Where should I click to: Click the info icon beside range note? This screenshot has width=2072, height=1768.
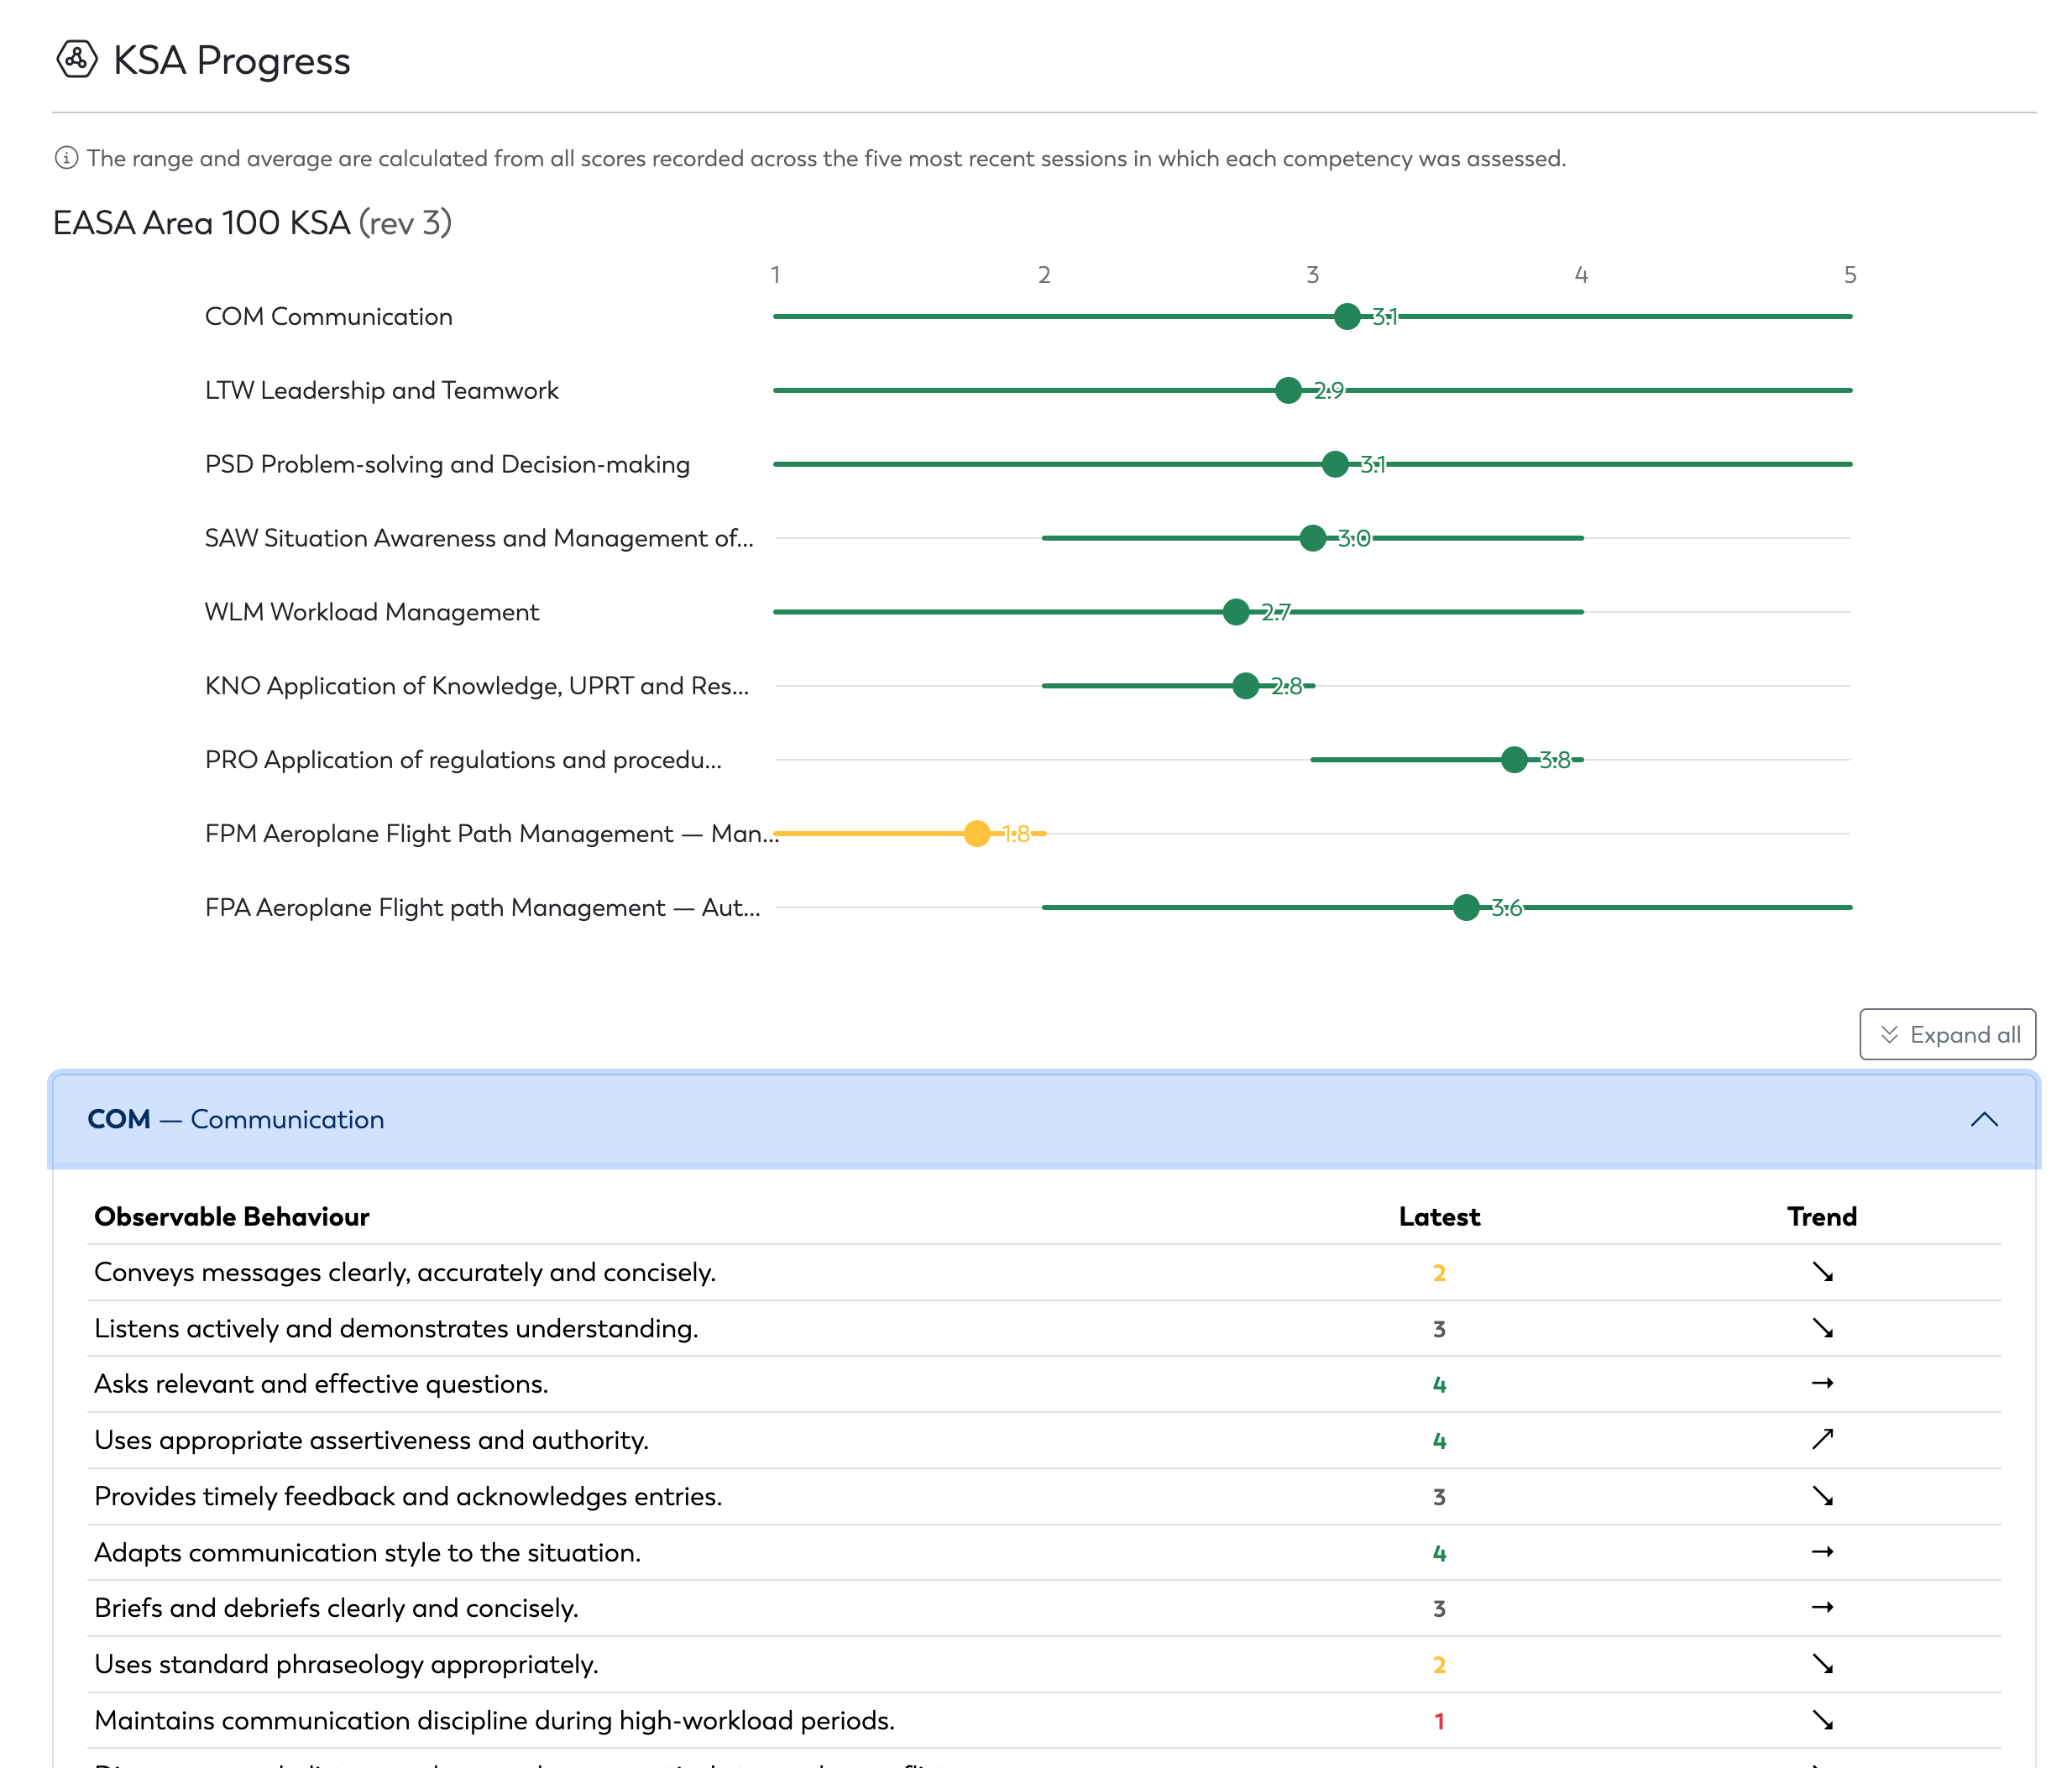coord(66,158)
